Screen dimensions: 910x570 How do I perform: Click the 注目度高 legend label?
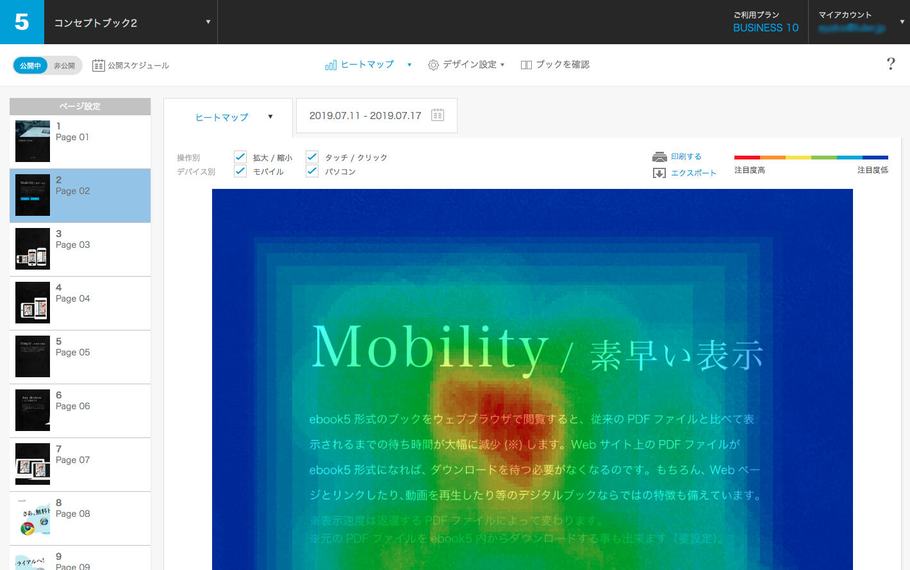[750, 170]
